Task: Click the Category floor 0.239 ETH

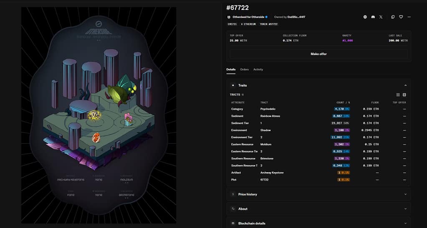Action: click(371, 109)
